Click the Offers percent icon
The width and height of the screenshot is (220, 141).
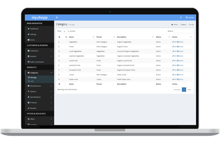coord(29,119)
